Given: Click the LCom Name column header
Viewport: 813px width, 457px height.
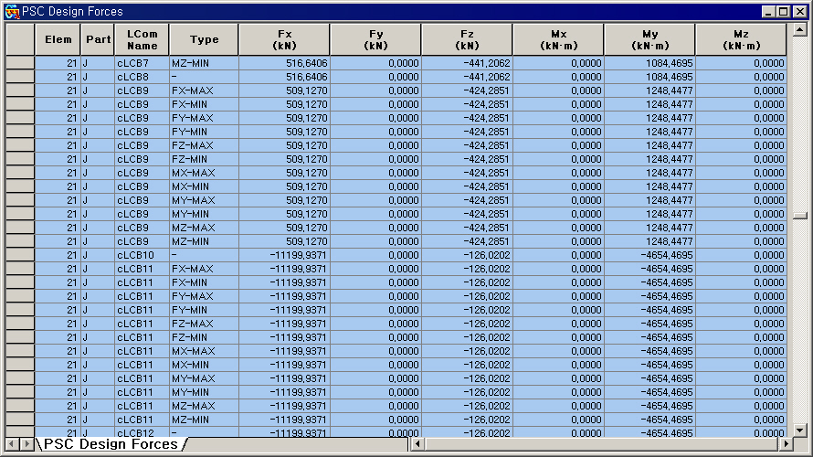Looking at the screenshot, I should [142, 39].
